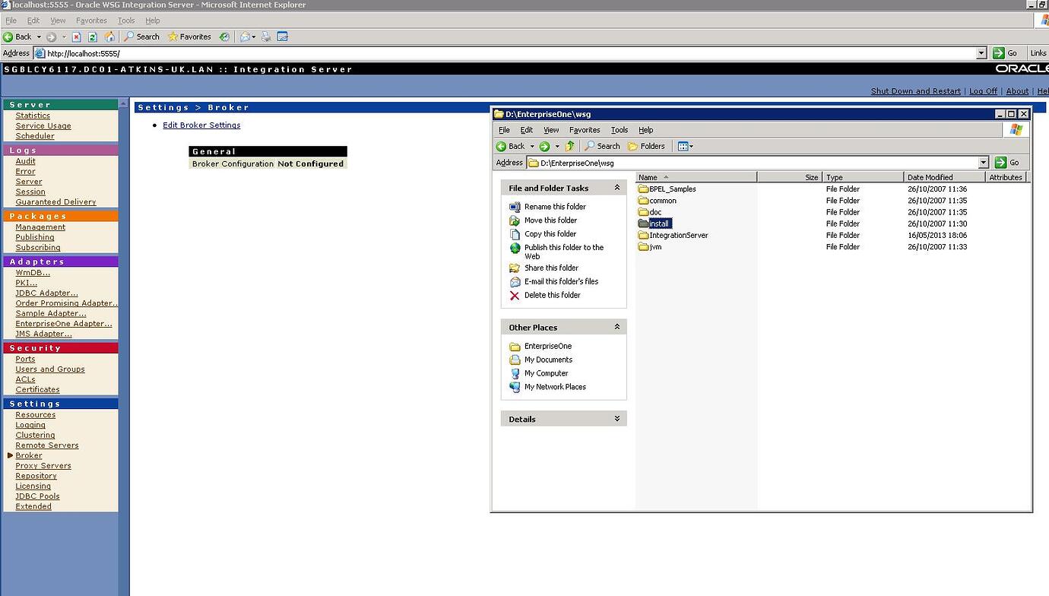1049x596 pixels.
Task: Open Explorer window Help menu
Action: (645, 130)
